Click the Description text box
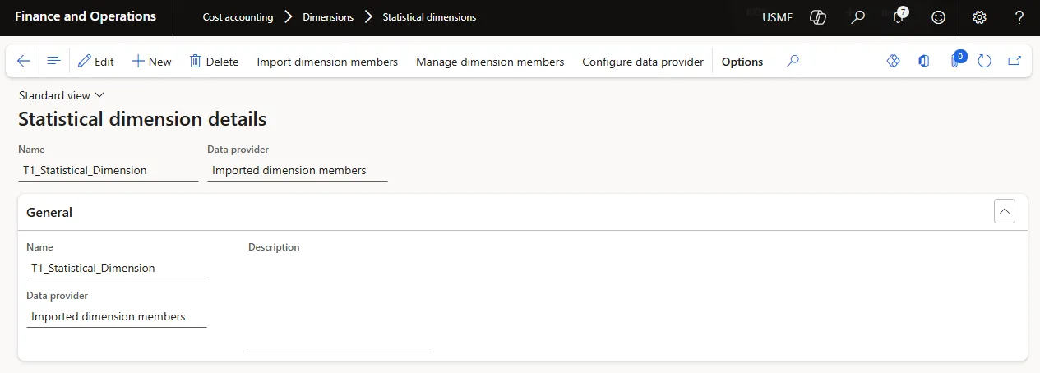This screenshot has width=1040, height=373. point(339,304)
